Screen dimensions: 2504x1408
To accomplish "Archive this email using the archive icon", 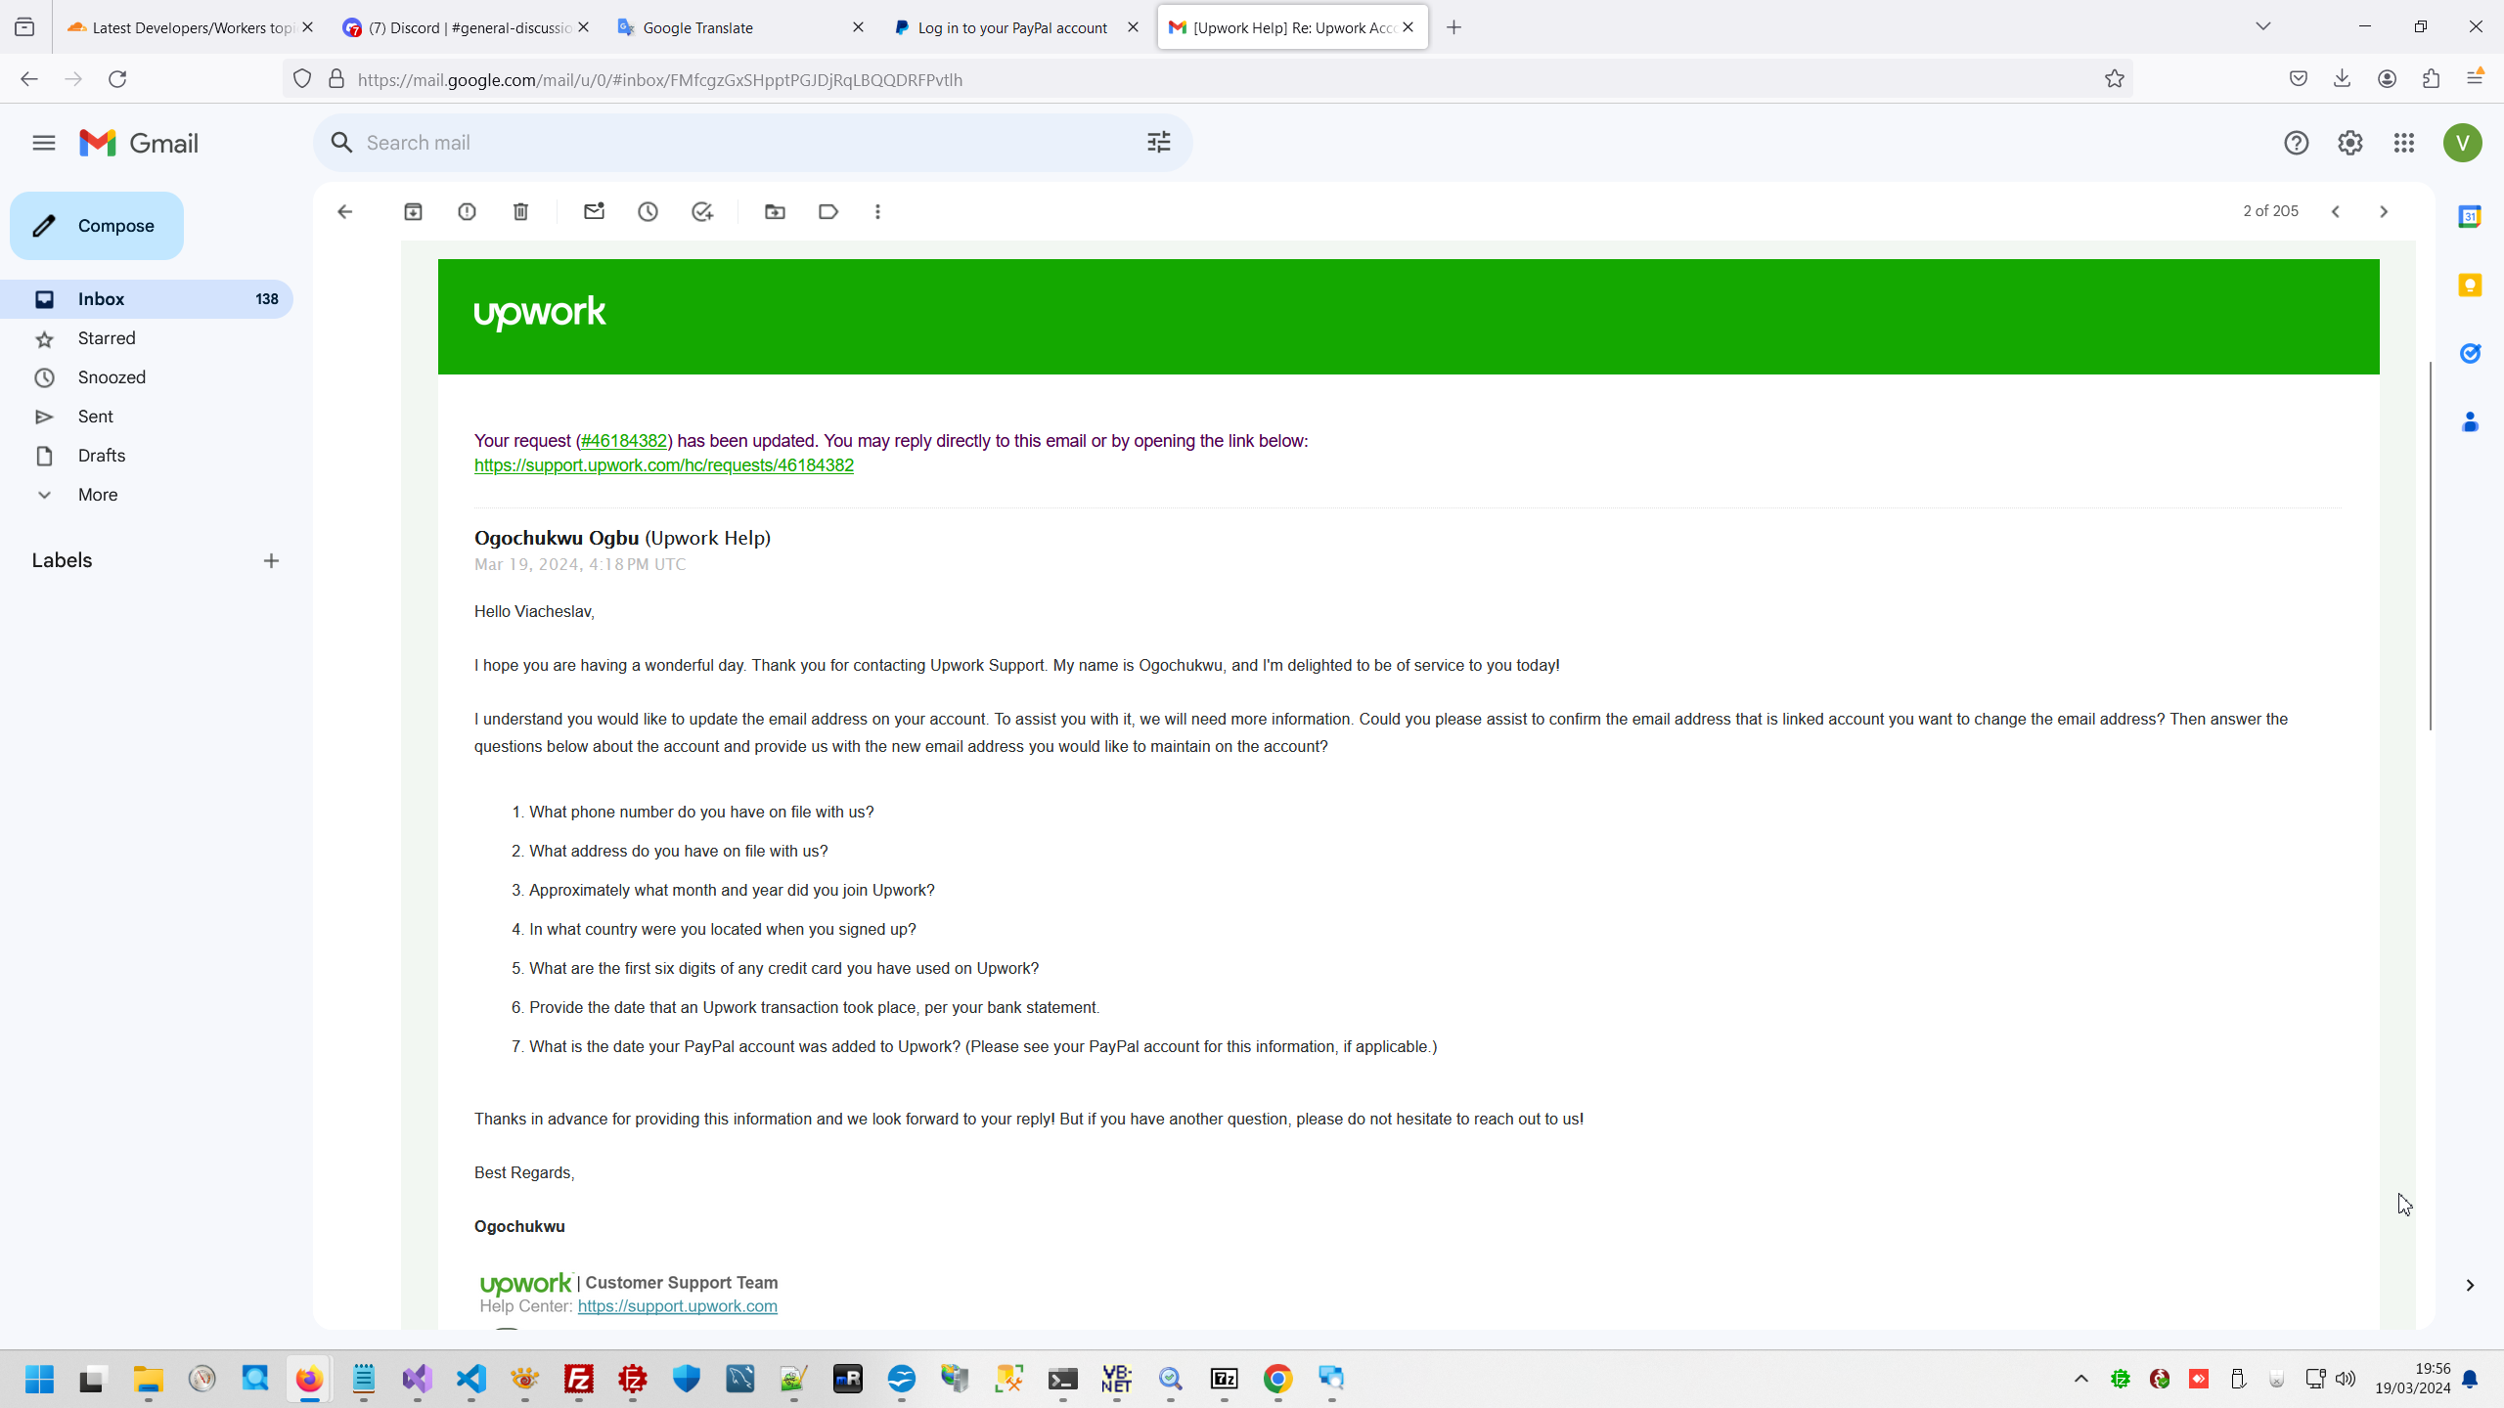I will (x=413, y=211).
